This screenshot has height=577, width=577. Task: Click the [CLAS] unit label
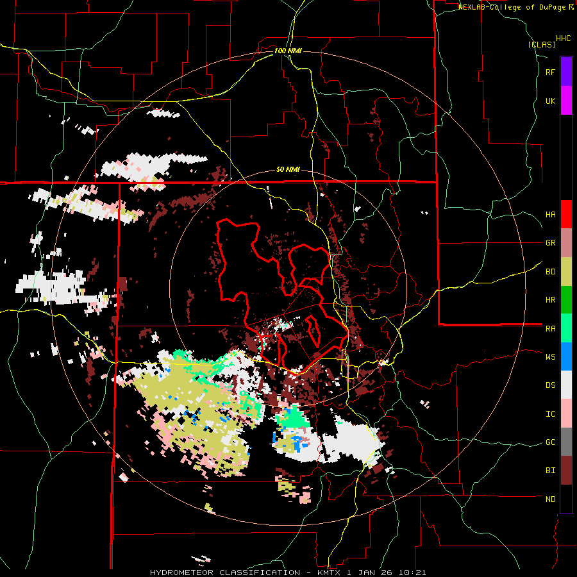tap(542, 44)
